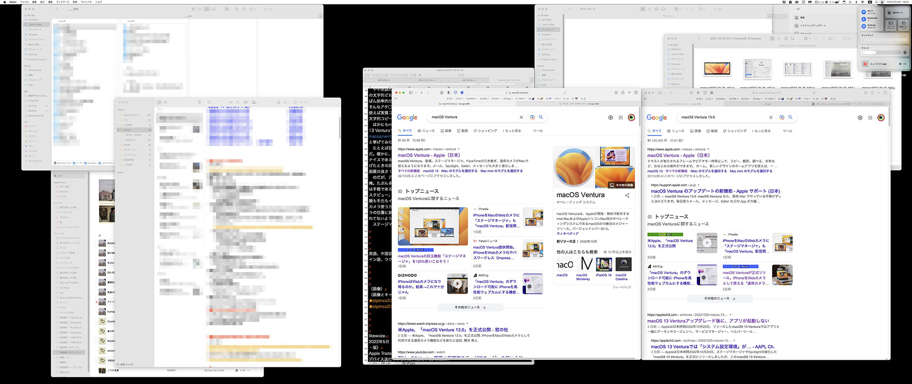Image resolution: width=912 pixels, height=384 pixels.
Task: Click the magnifier search button beside 'macOS Ventura' query
Action: 541,117
